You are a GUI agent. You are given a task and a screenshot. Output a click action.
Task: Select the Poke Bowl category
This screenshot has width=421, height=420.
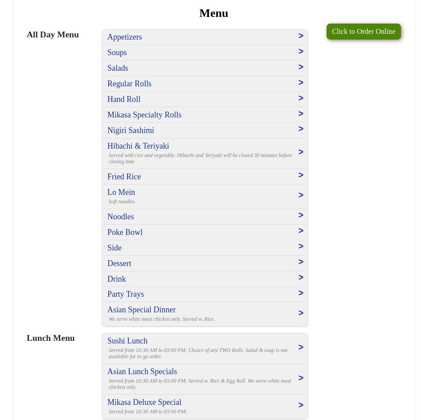[125, 232]
